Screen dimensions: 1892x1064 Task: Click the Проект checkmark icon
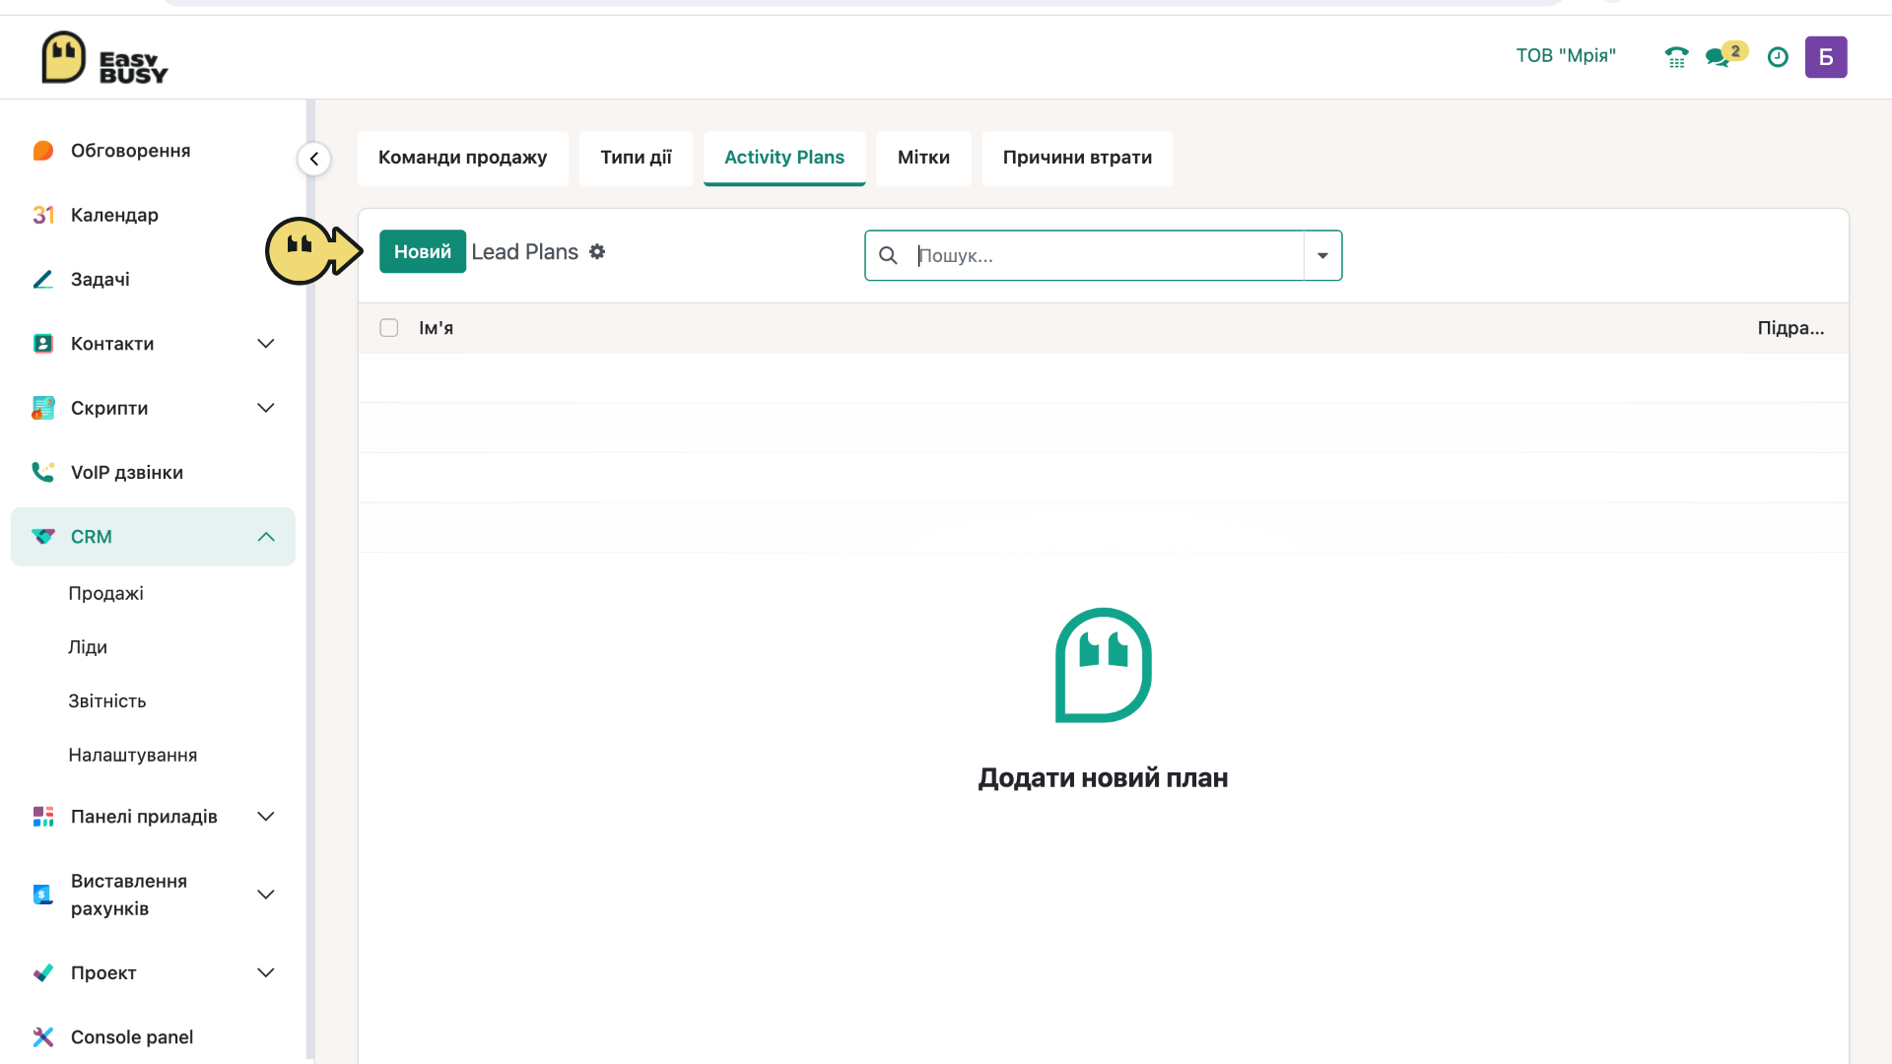coord(43,973)
